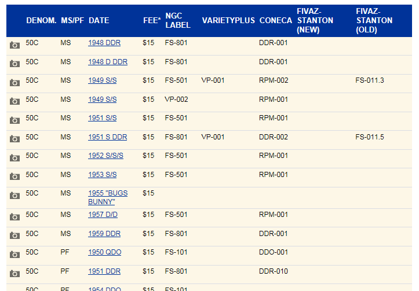Open photo icon for 1948 D DDR
Viewport: 419px width, 291px height.
(14, 64)
